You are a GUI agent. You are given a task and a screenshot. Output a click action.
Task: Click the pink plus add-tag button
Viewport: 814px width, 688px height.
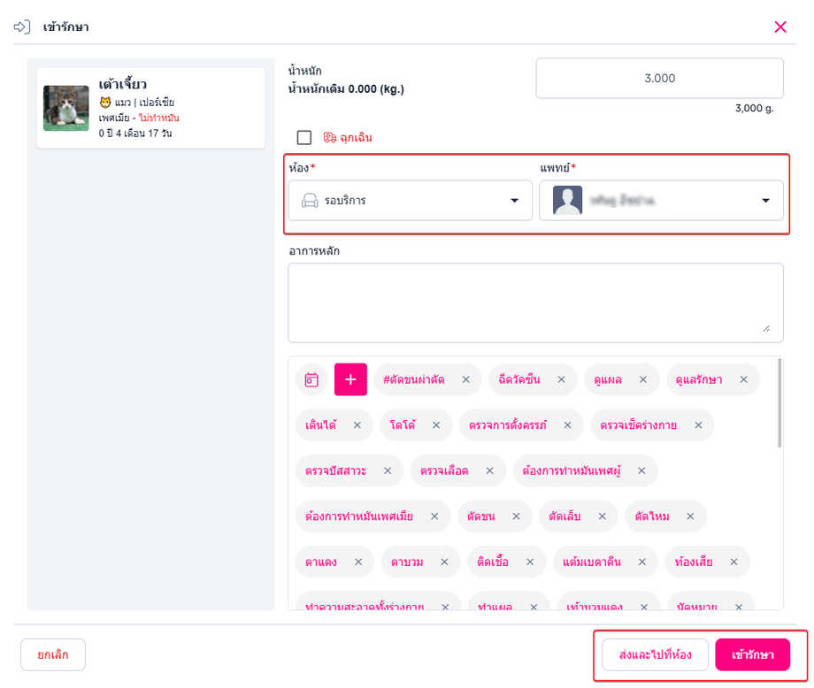pyautogui.click(x=350, y=379)
